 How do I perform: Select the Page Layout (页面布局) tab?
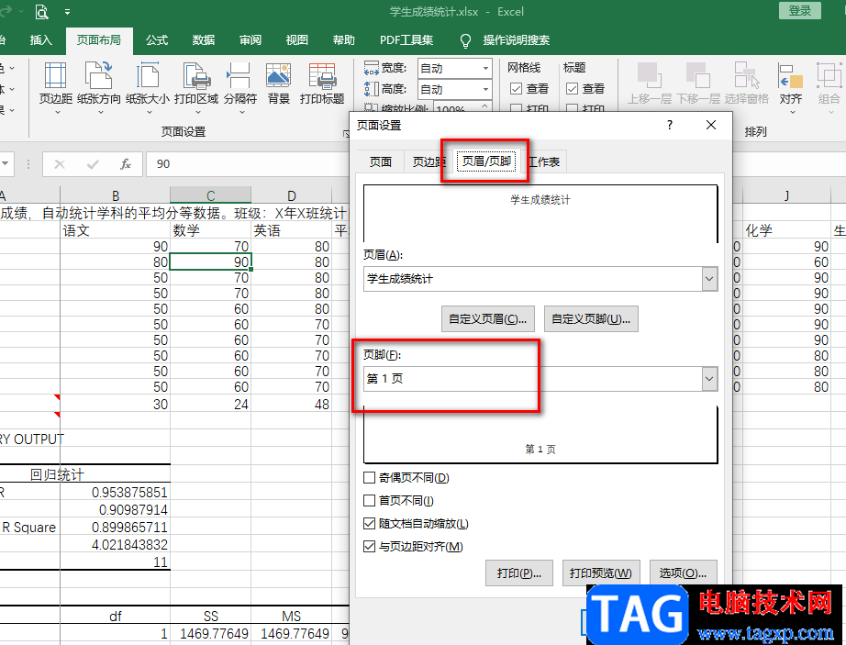coord(99,40)
